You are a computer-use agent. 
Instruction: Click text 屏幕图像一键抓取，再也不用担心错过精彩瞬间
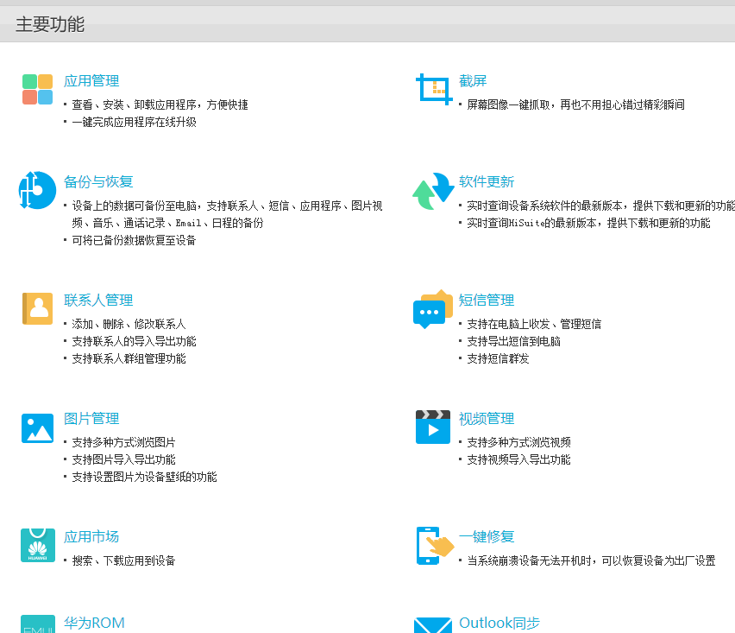pyautogui.click(x=575, y=104)
